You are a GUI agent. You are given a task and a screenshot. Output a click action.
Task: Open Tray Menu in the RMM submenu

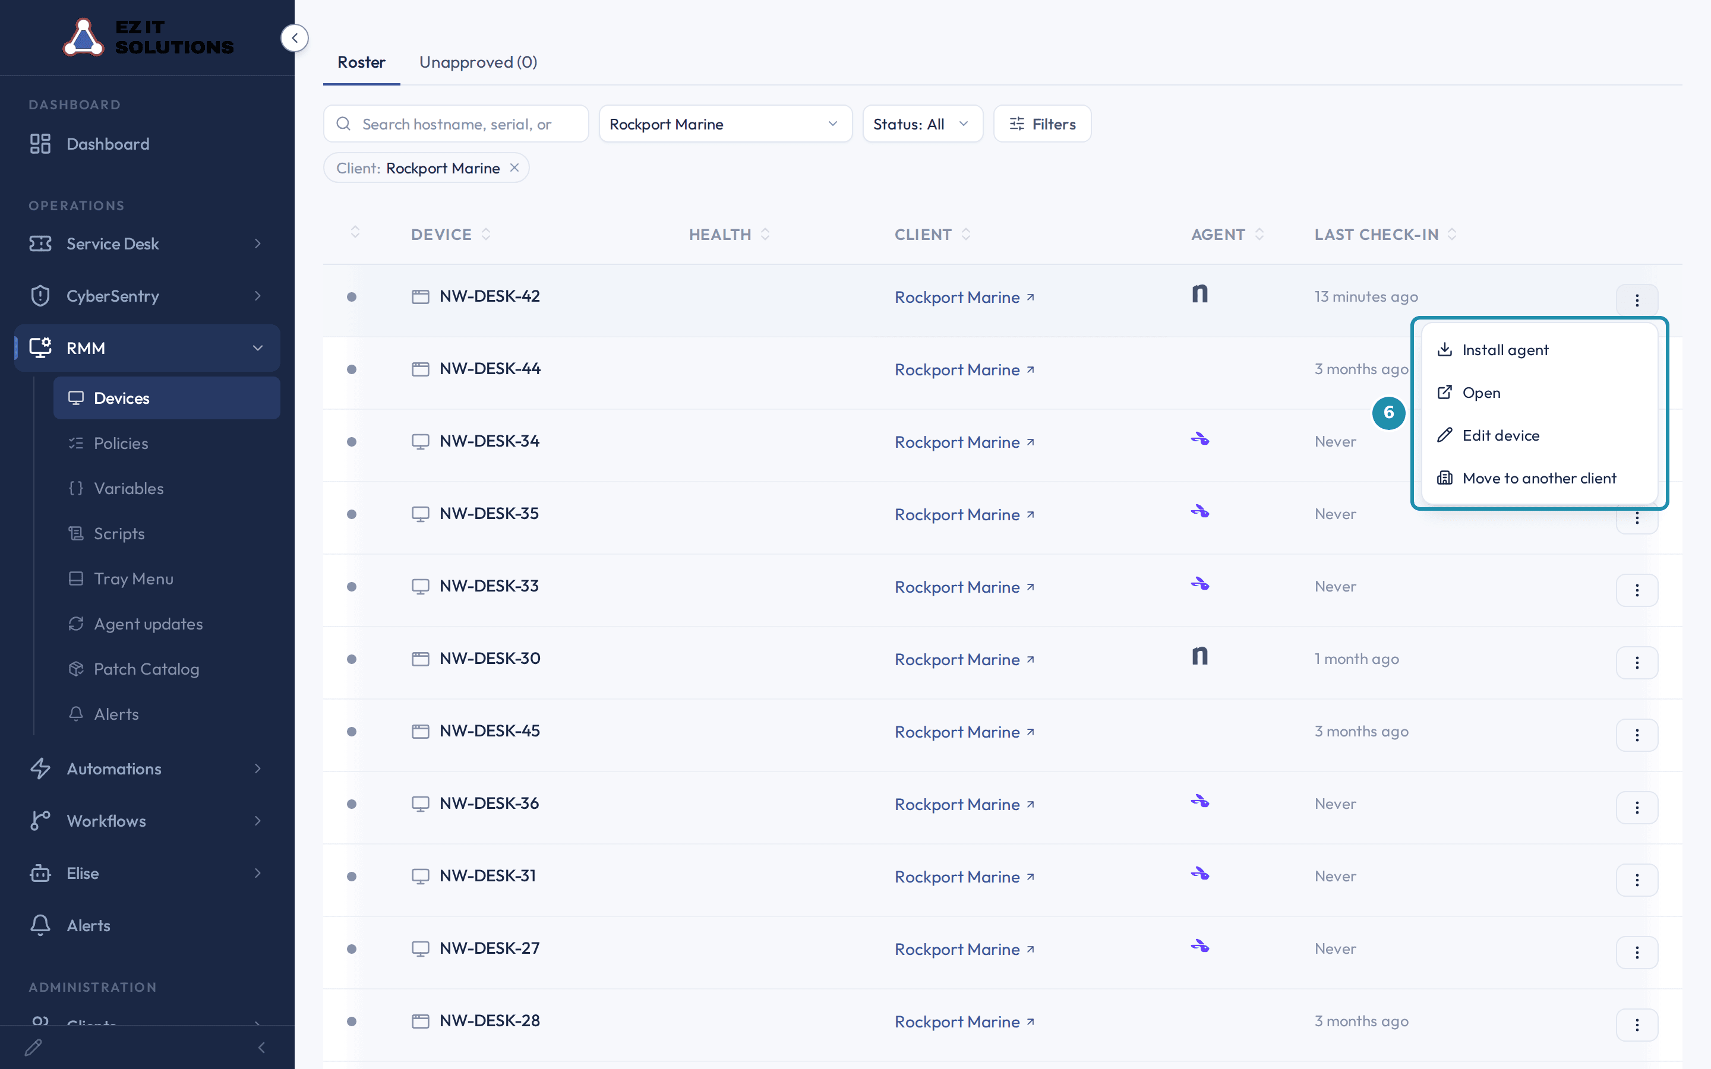[x=134, y=579]
